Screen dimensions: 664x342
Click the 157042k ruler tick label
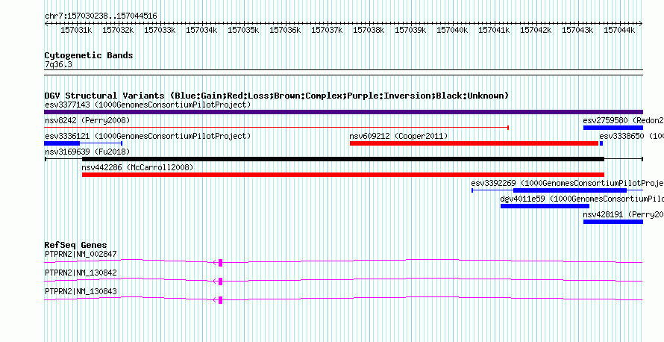536,30
